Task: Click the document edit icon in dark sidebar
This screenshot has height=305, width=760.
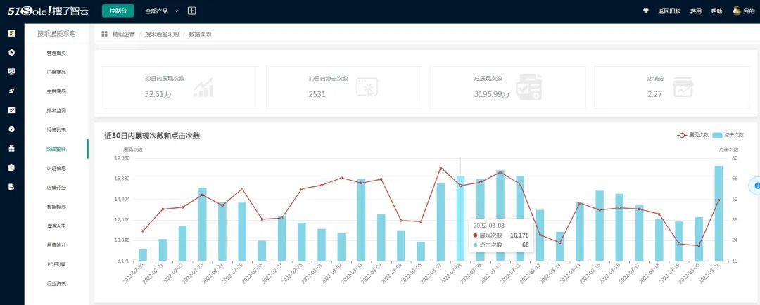Action: [x=12, y=187]
